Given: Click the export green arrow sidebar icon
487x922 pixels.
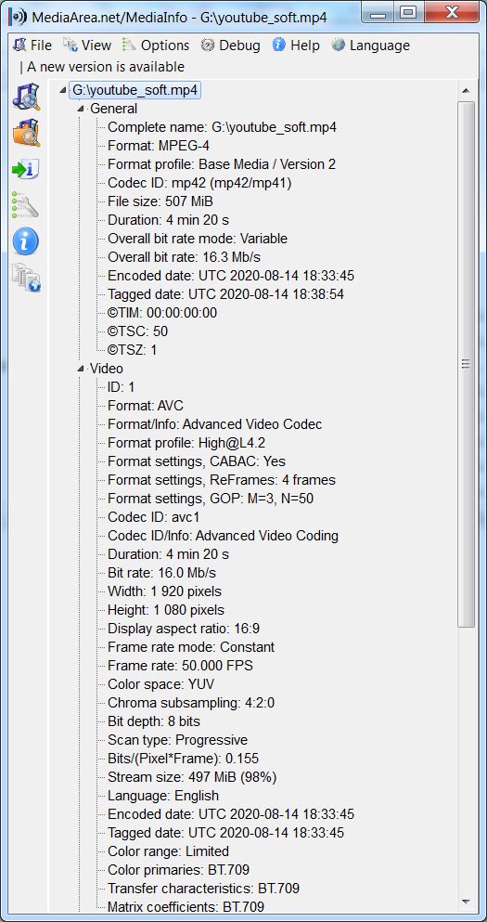Looking at the screenshot, I should click(x=25, y=169).
